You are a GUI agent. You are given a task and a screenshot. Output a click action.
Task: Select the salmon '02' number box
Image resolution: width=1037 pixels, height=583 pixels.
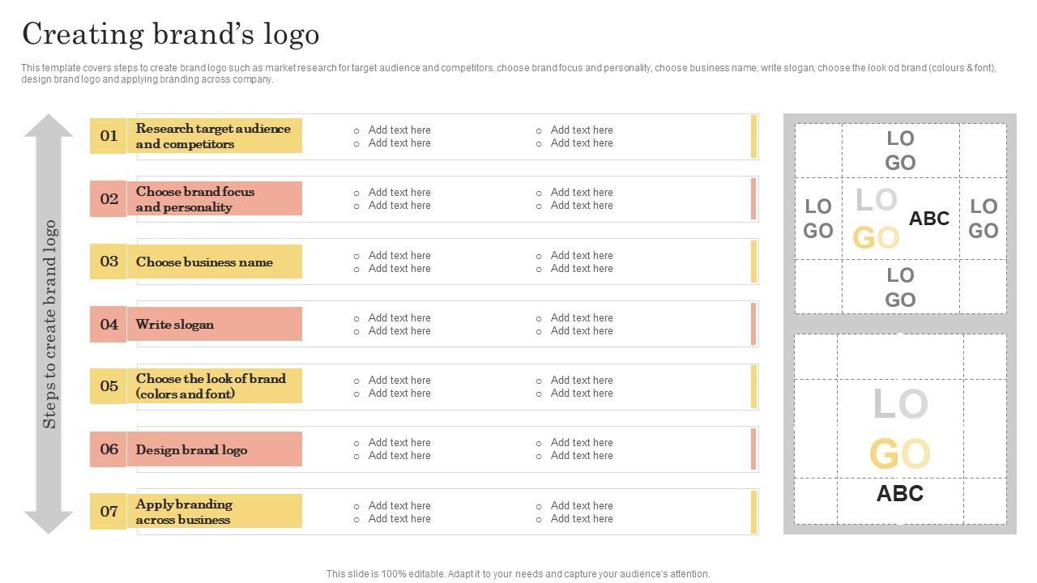[x=109, y=199]
